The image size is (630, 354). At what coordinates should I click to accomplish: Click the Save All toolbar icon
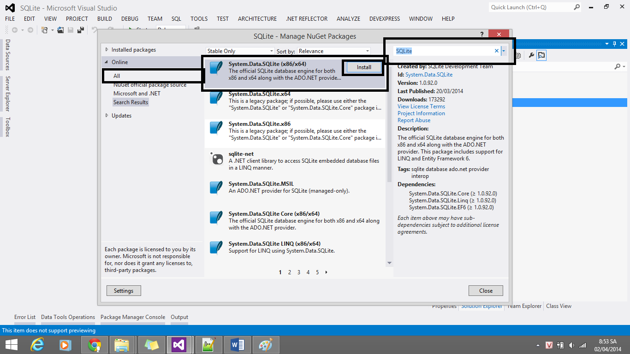pos(81,30)
